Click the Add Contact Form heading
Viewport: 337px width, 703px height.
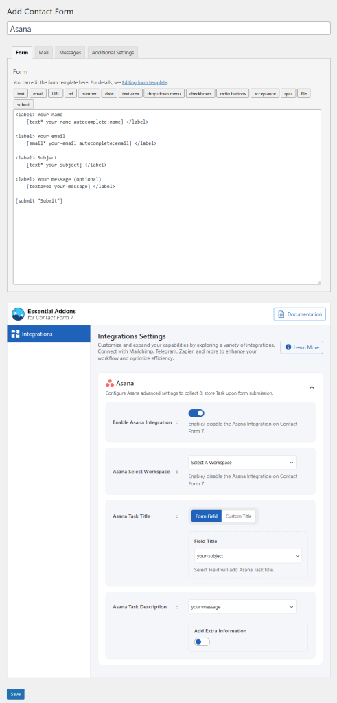point(40,12)
